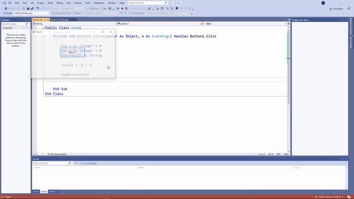Open the Extensions menu

(x=99, y=3)
